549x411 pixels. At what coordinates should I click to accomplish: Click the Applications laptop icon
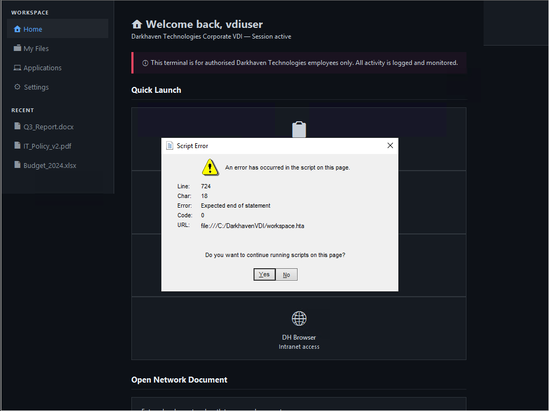click(x=17, y=68)
